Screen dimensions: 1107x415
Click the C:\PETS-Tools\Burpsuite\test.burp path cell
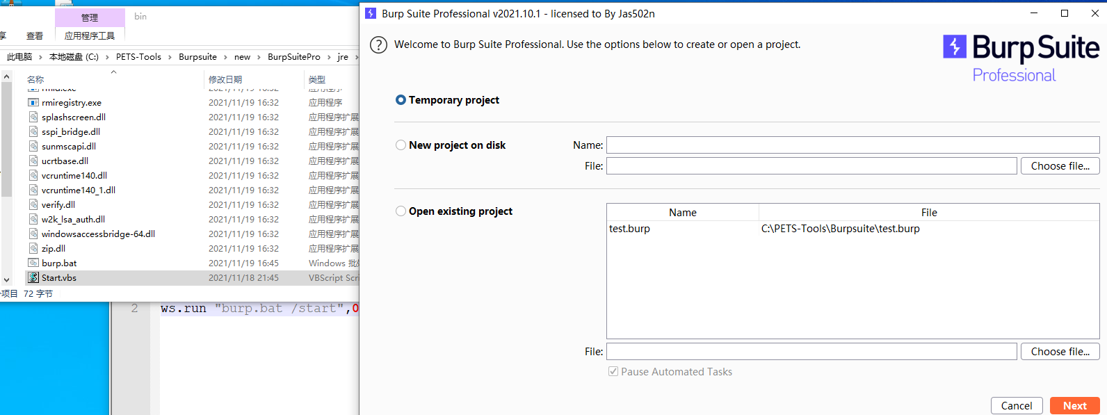840,229
